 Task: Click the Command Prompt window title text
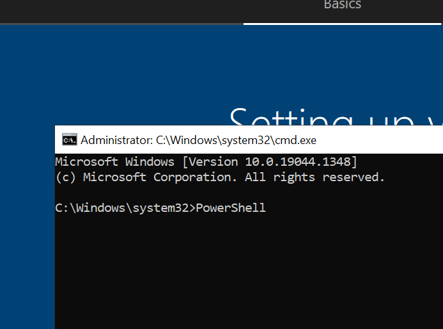tap(198, 140)
